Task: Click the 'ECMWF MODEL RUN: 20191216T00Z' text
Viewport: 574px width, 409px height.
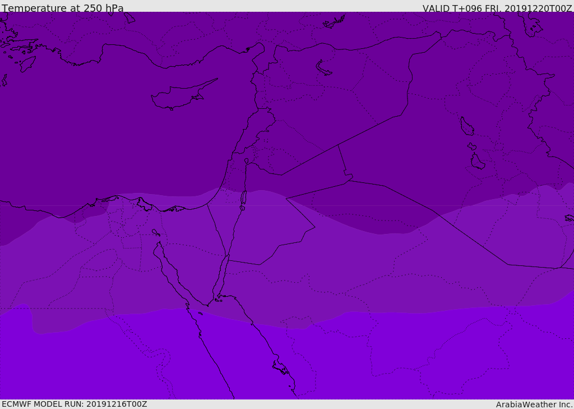Action: click(75, 404)
